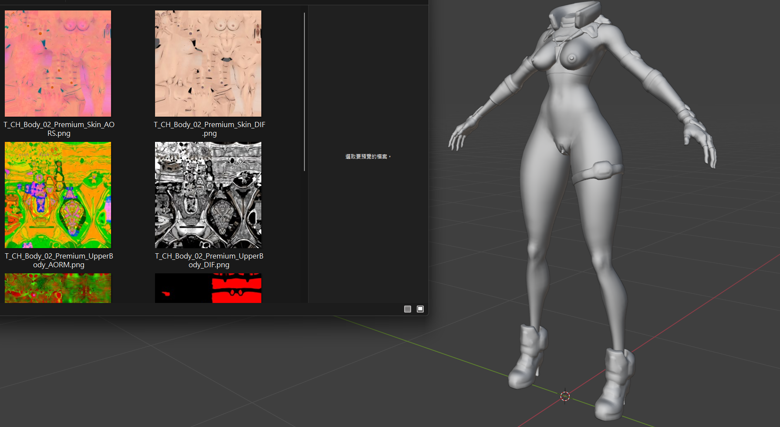Click the T_CH_Body_02_Premium_Skin_AORS.png file name
780x427 pixels.
click(59, 129)
